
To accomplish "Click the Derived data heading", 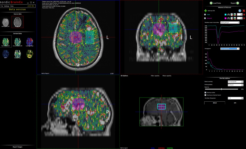I will pyautogui.click(x=18, y=34).
